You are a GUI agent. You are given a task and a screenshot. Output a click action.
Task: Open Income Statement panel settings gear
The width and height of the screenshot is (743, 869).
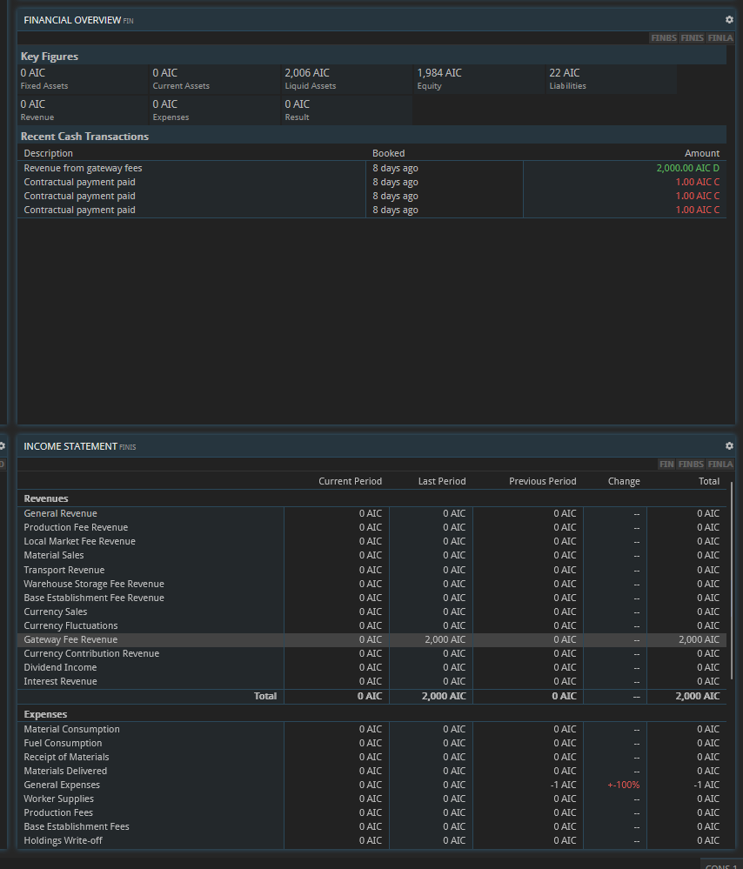tap(729, 445)
